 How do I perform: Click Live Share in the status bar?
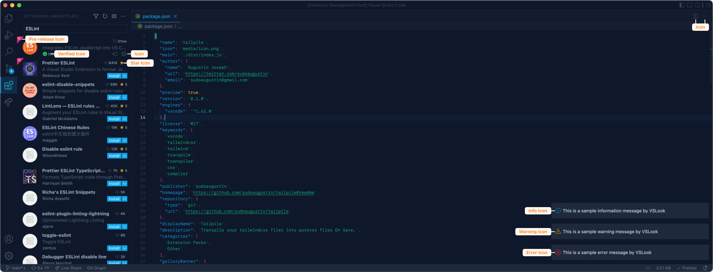(68, 268)
